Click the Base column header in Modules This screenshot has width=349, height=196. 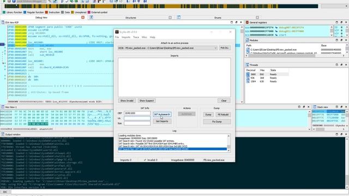pos(324,45)
